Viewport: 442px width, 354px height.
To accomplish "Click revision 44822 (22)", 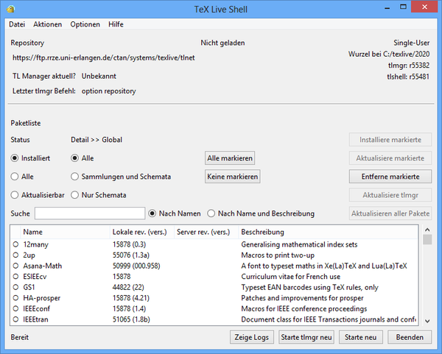I will tap(128, 287).
